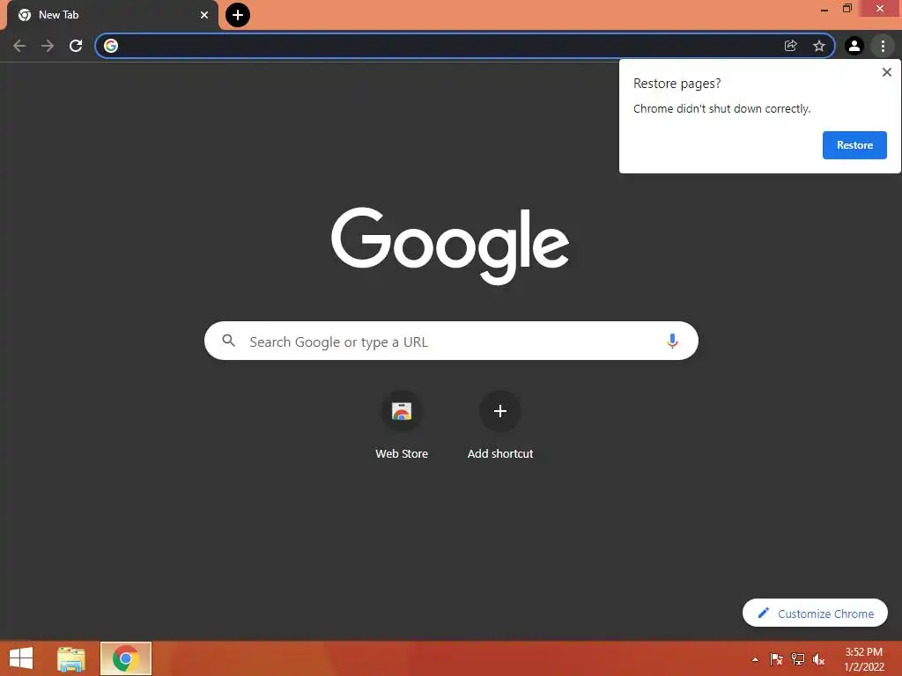Open Chrome's three-dot menu
The width and height of the screenshot is (902, 676).
click(x=883, y=46)
